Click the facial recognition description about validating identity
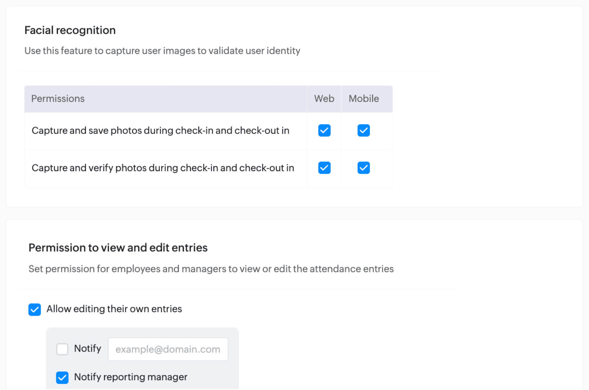This screenshot has width=589, height=390. click(x=162, y=51)
